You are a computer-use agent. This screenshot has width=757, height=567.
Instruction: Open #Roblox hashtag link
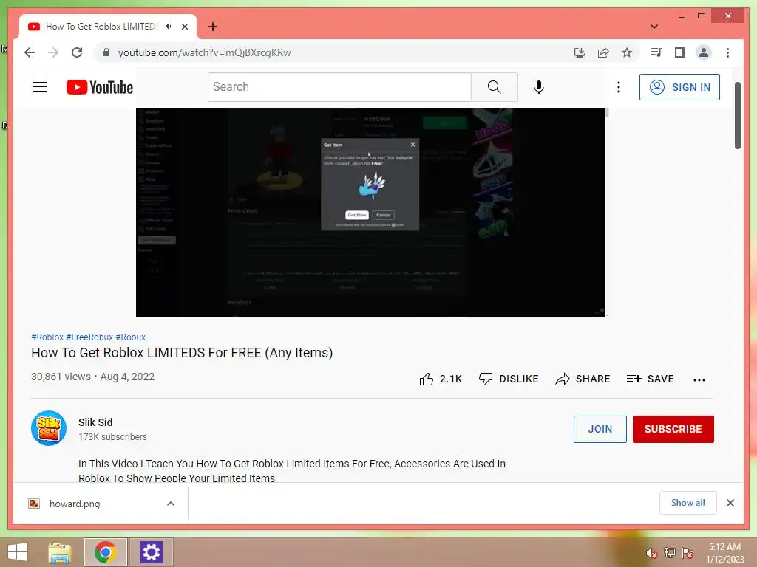(47, 337)
